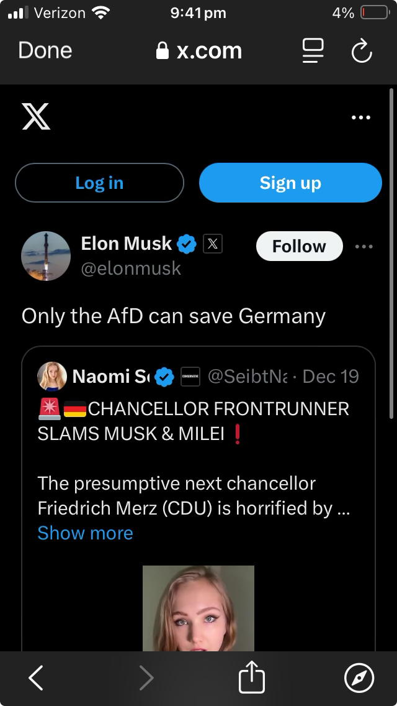Tap Naomi's blue verified checkmark
397x706 pixels.
click(164, 377)
